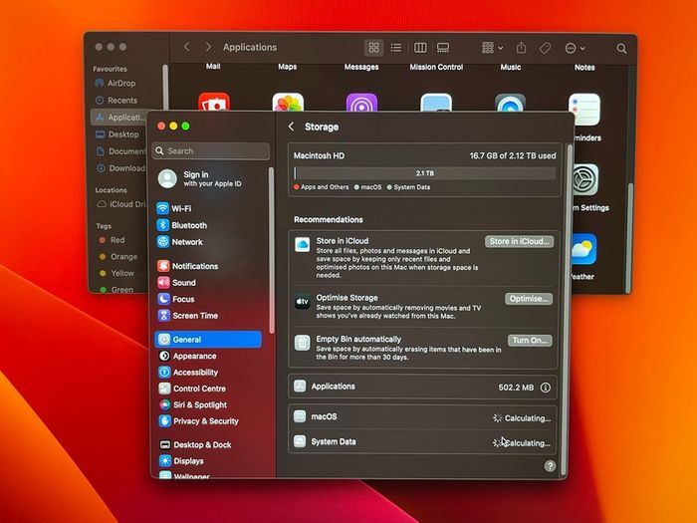Select Desktop in Finder sidebar
Image resolution: width=697 pixels, height=523 pixels.
point(117,134)
